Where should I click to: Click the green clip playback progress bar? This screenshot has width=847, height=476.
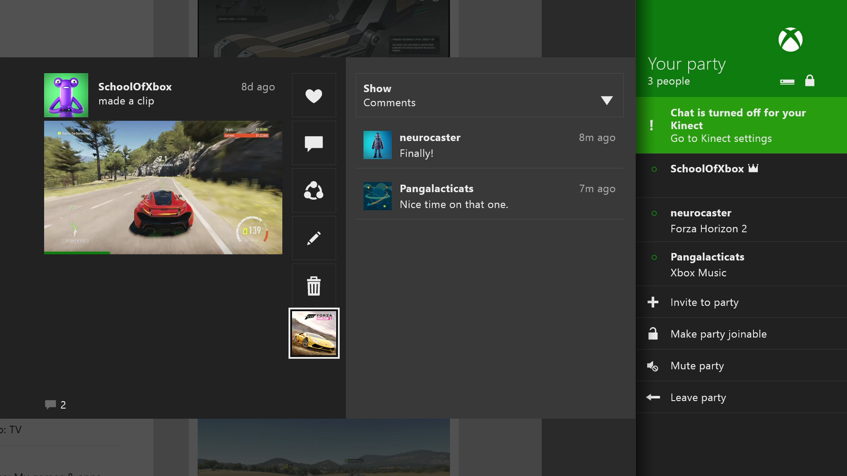pos(77,252)
